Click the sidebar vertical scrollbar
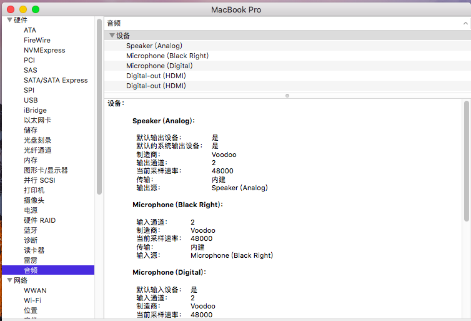The height and width of the screenshot is (321, 471). pos(99,106)
